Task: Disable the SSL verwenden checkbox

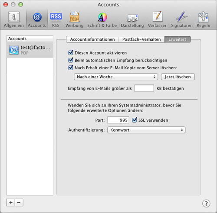Action: (x=135, y=120)
